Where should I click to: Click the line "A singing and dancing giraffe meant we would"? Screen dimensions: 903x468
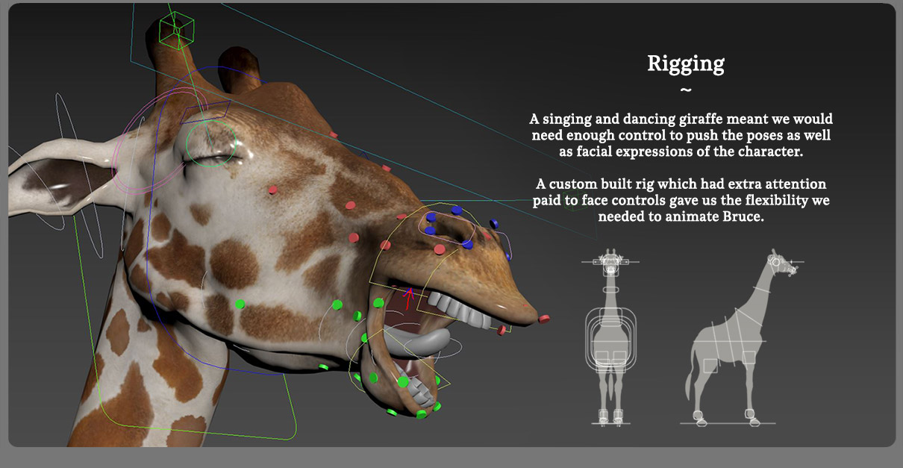[x=681, y=119]
